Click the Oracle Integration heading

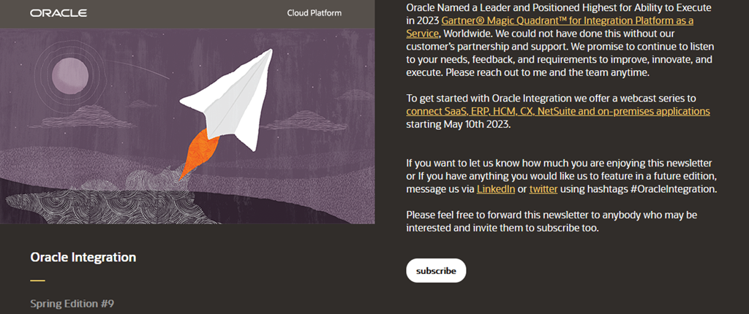pos(83,257)
